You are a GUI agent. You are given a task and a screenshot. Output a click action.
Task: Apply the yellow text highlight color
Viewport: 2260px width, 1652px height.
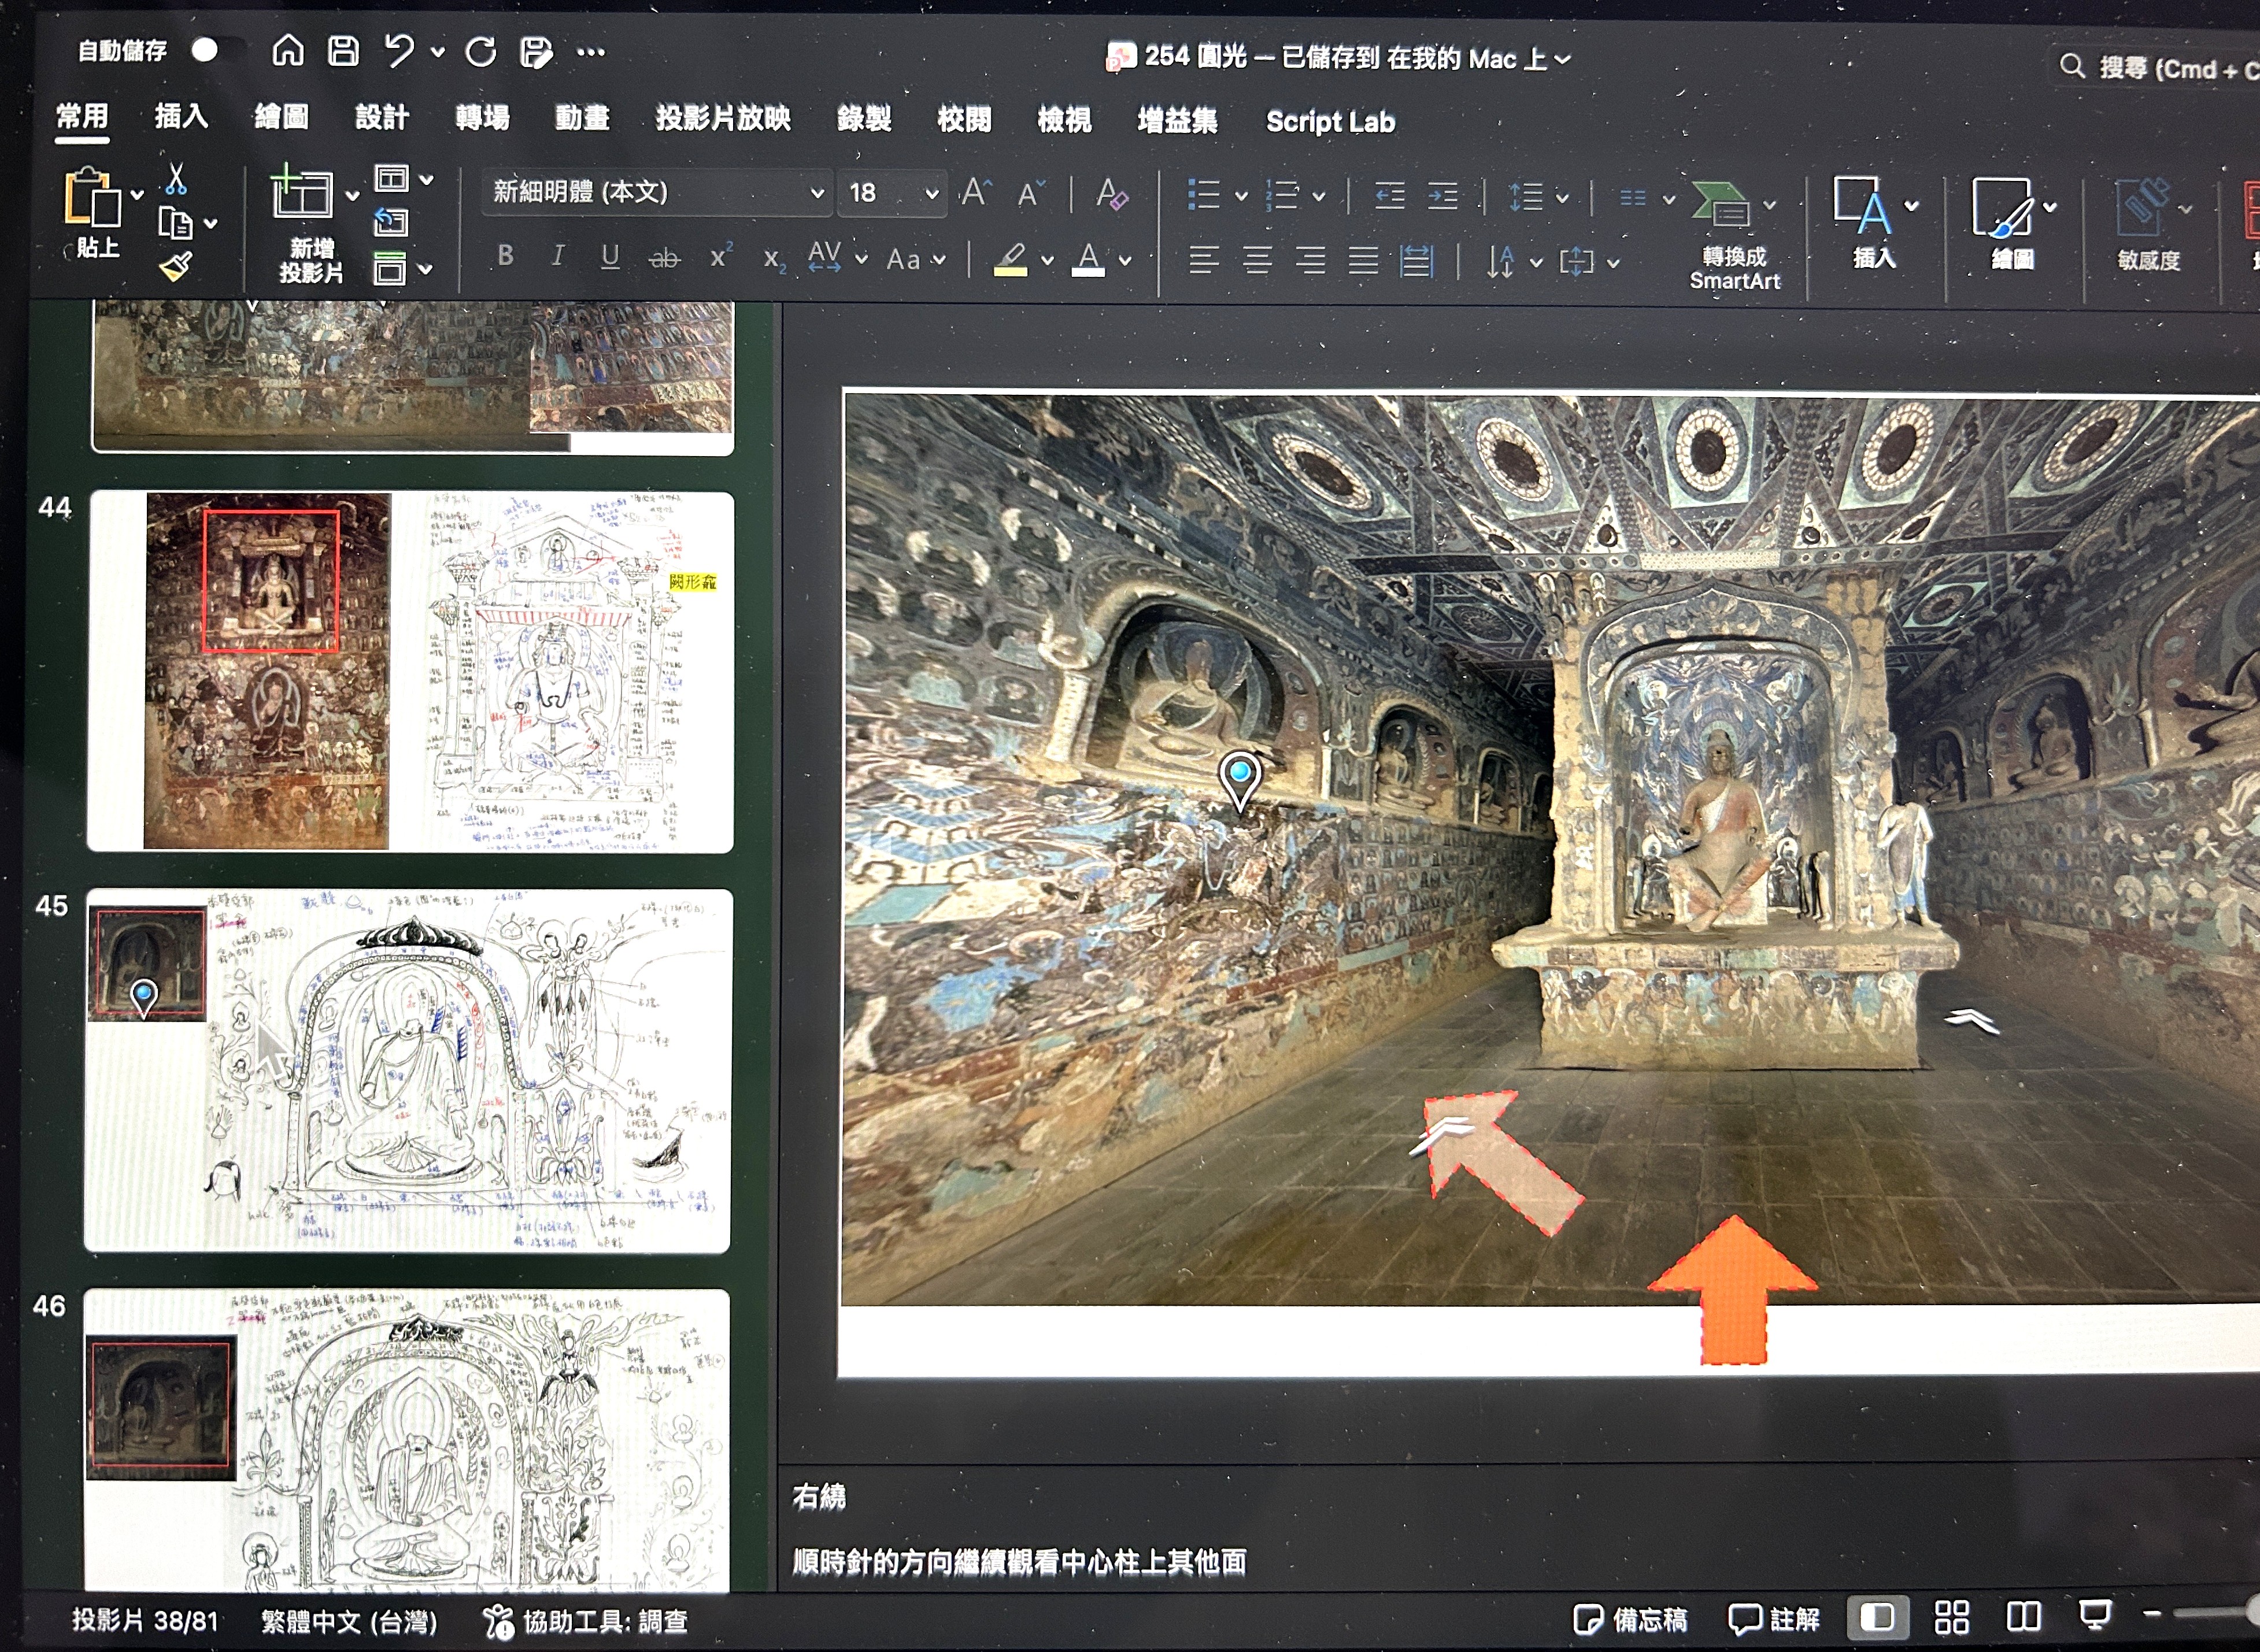[x=1010, y=260]
